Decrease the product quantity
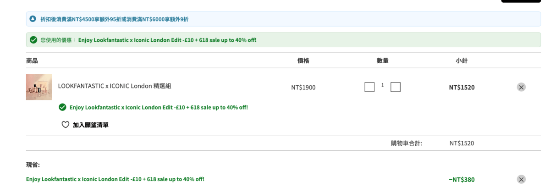 [x=369, y=87]
